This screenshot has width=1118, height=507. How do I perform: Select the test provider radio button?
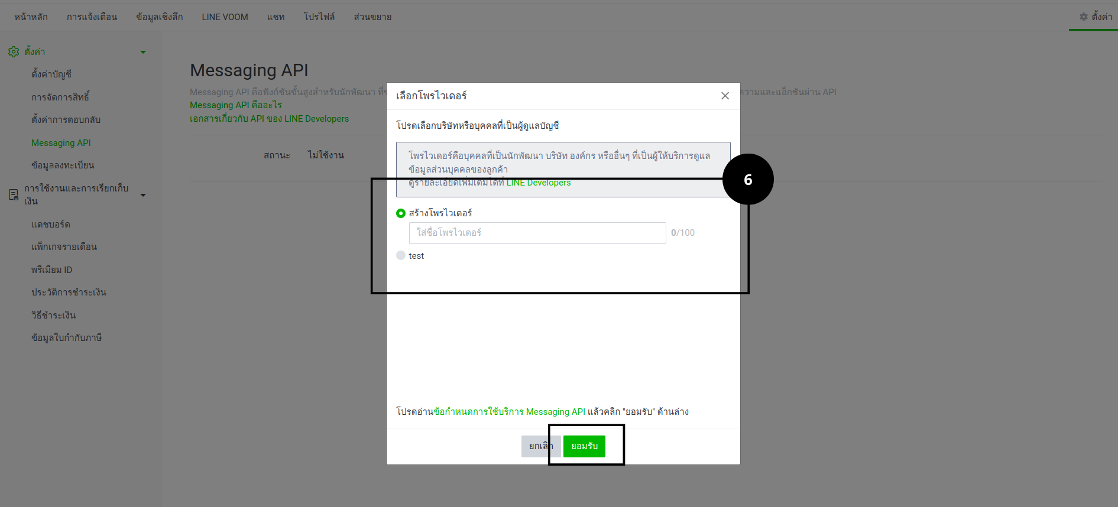(x=401, y=255)
